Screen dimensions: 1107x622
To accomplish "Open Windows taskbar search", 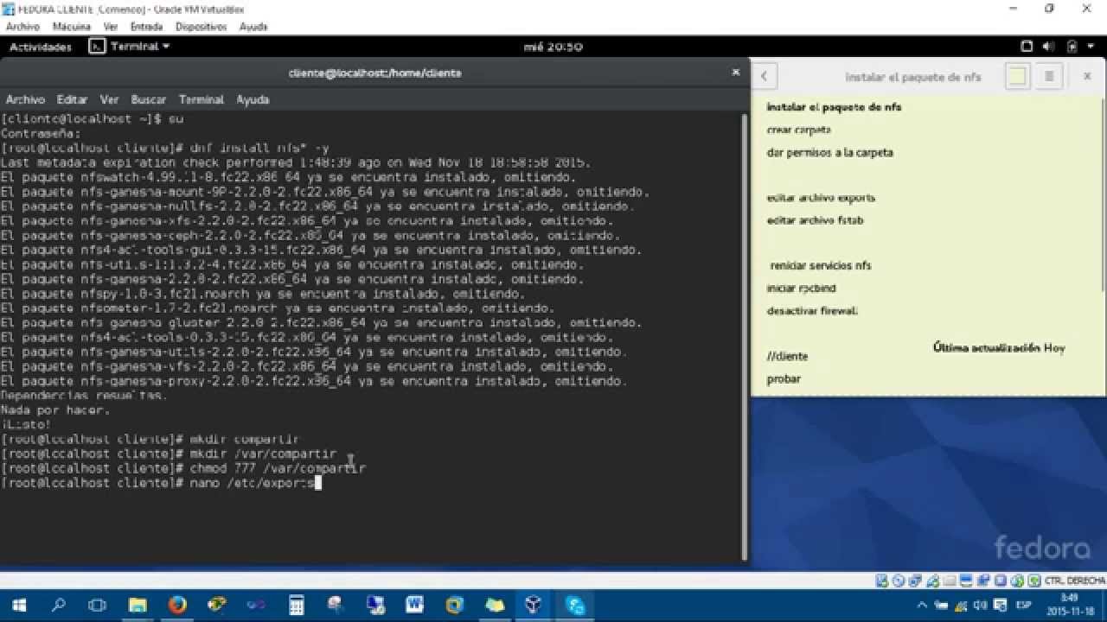I will tap(58, 605).
